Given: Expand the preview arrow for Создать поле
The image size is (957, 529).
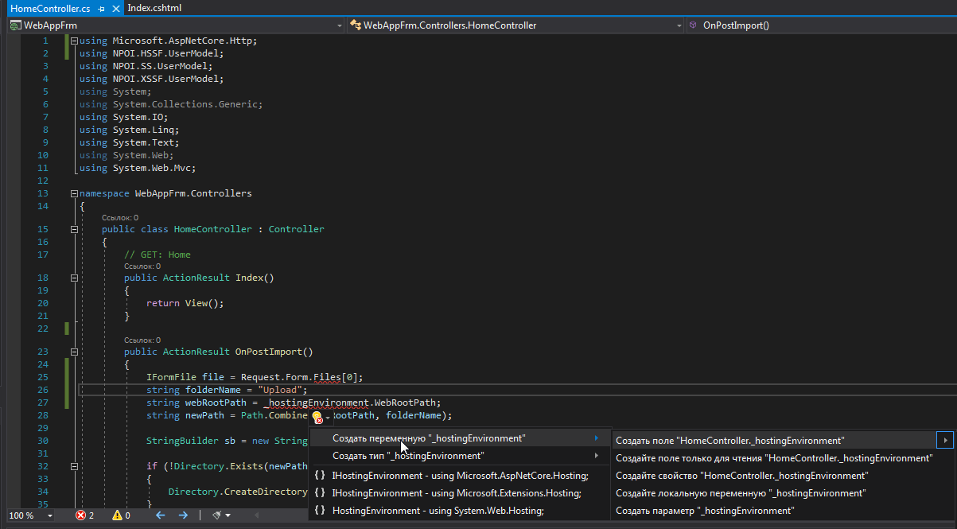Looking at the screenshot, I should click(945, 440).
